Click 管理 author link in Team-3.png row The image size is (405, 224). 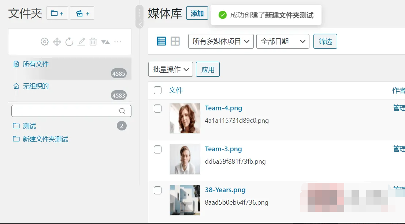coord(399,149)
